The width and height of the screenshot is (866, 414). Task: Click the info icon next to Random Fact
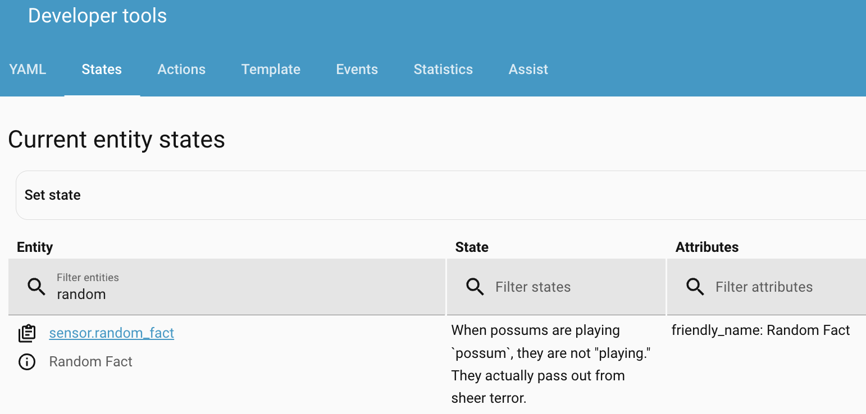coord(27,362)
